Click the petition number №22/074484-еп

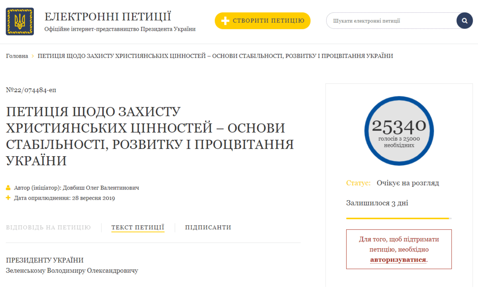31,90
